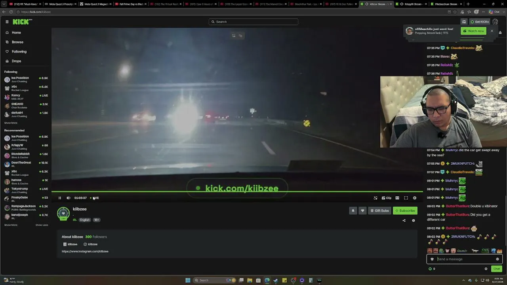This screenshot has height=285, width=507.
Task: Click the Gift Subs button
Action: [379, 211]
